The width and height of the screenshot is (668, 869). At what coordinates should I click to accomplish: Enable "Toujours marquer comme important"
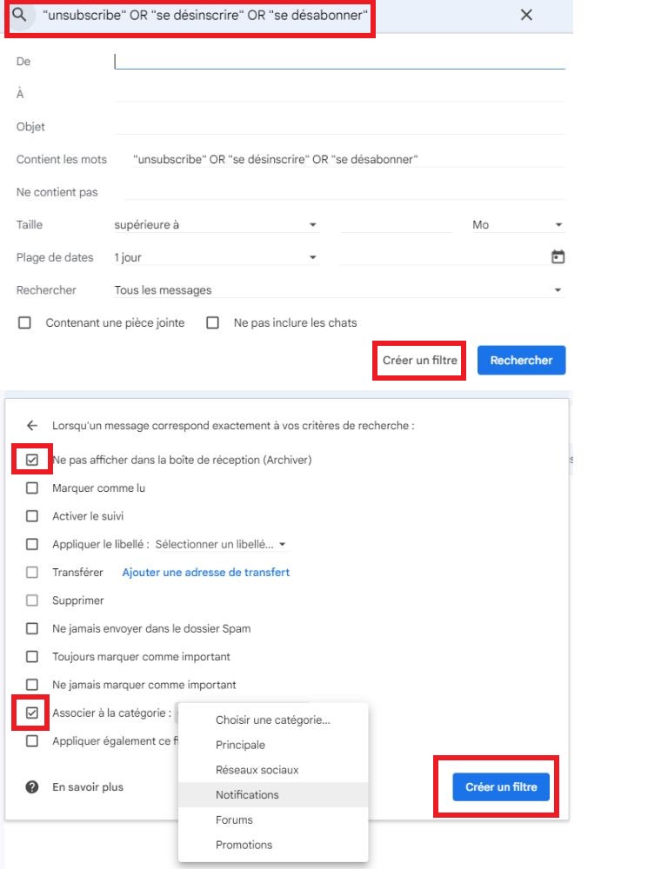31,656
